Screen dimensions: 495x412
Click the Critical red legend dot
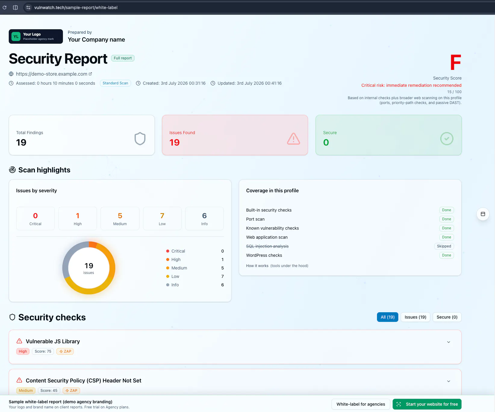pyautogui.click(x=168, y=251)
